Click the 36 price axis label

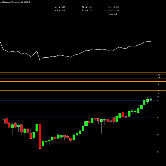point(158,118)
